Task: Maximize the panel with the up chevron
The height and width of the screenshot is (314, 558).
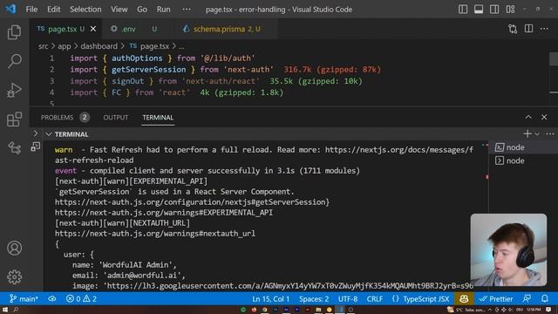Action: click(528, 117)
